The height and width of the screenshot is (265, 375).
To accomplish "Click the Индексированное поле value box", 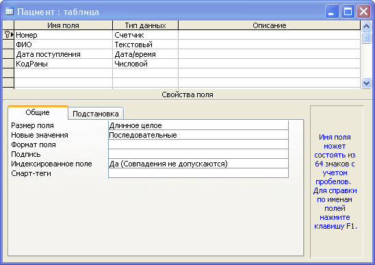I will 198,164.
